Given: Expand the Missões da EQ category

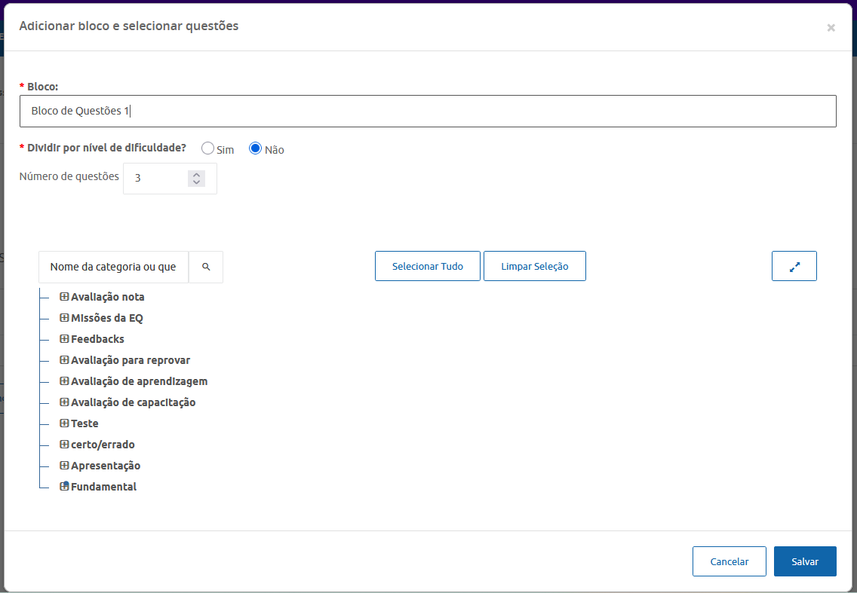Looking at the screenshot, I should [x=64, y=318].
